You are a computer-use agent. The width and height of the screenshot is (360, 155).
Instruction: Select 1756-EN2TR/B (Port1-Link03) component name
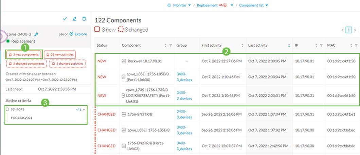pos(146,146)
